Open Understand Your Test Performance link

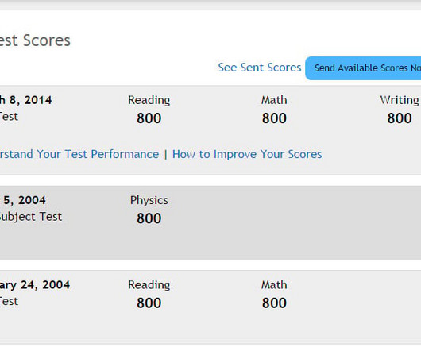point(79,154)
